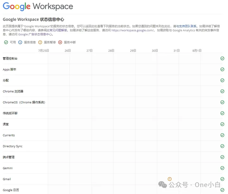Click the 28日 date column header
Viewport: 228px width, 194px height.
111,51
